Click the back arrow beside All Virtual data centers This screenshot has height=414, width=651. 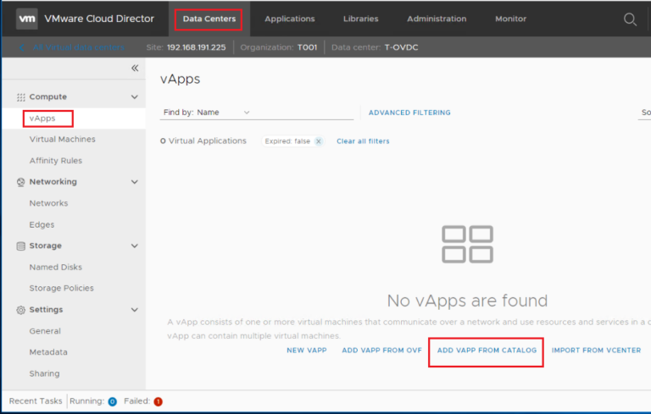pyautogui.click(x=21, y=47)
